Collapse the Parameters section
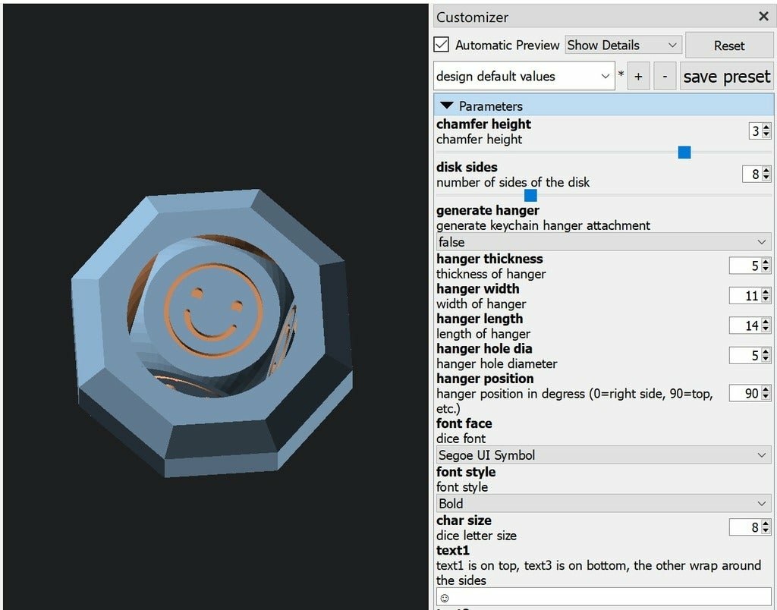777x610 pixels. (x=447, y=106)
